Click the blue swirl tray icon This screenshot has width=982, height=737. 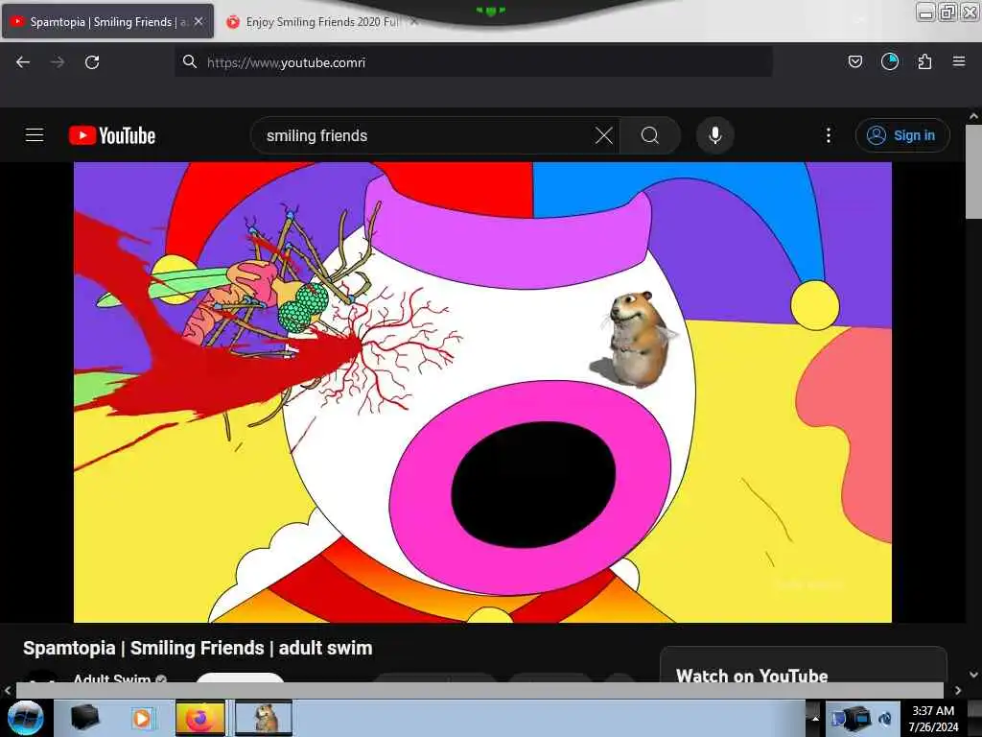[885, 719]
